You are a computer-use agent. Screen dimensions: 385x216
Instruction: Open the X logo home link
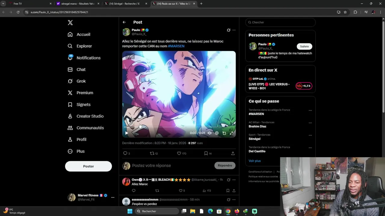(x=70, y=22)
